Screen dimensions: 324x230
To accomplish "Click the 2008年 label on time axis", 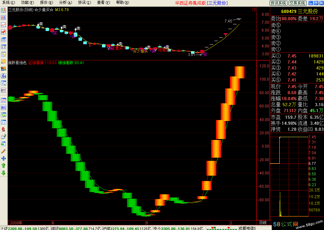I will point(16,223).
